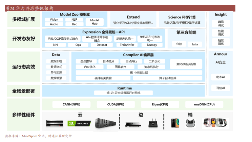The image size is (252, 142).
Task: Click the Expression 全场景统一API heading
Action: point(104,32)
